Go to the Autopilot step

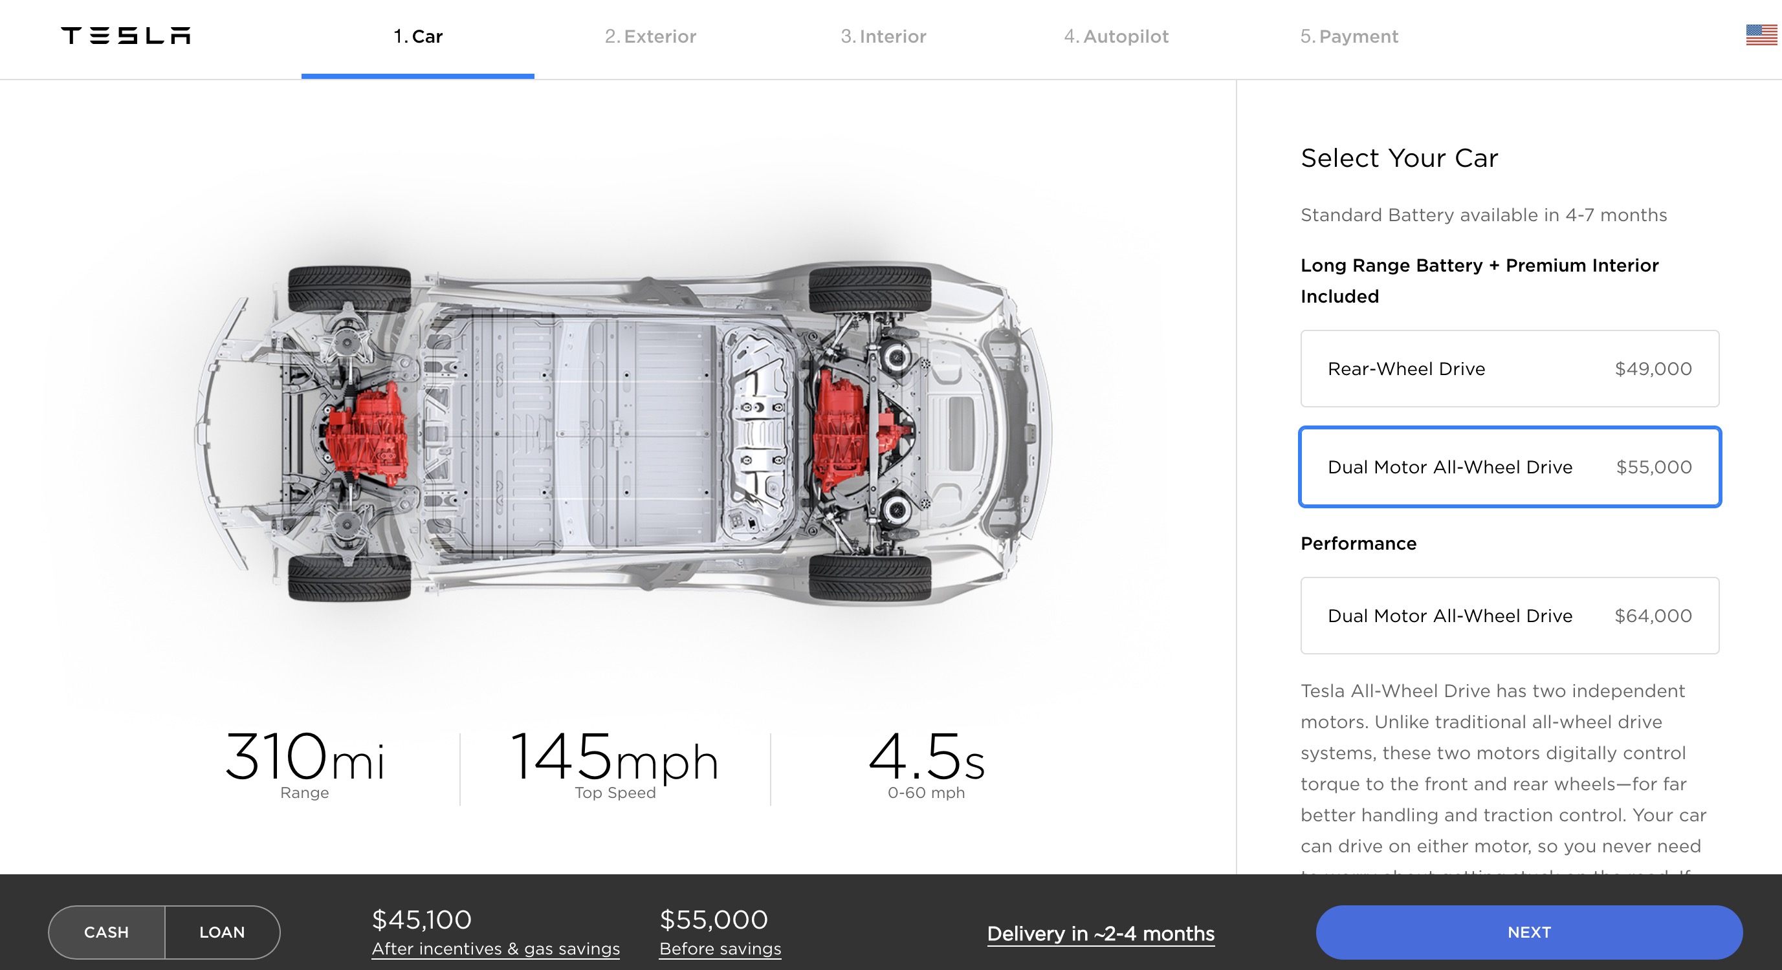1116,37
